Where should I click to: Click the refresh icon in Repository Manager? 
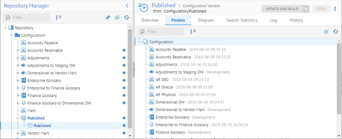tap(127, 18)
